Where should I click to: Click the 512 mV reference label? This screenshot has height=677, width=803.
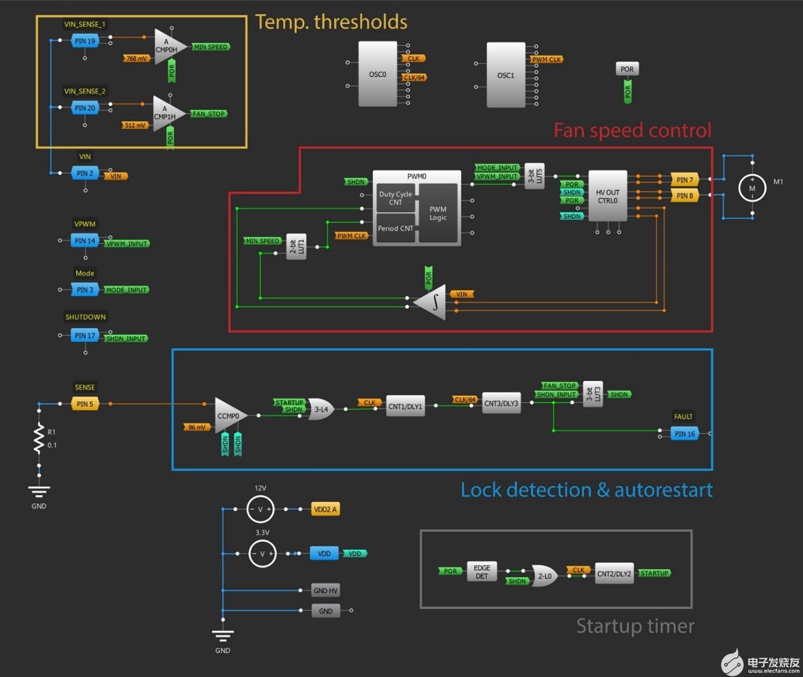click(135, 125)
